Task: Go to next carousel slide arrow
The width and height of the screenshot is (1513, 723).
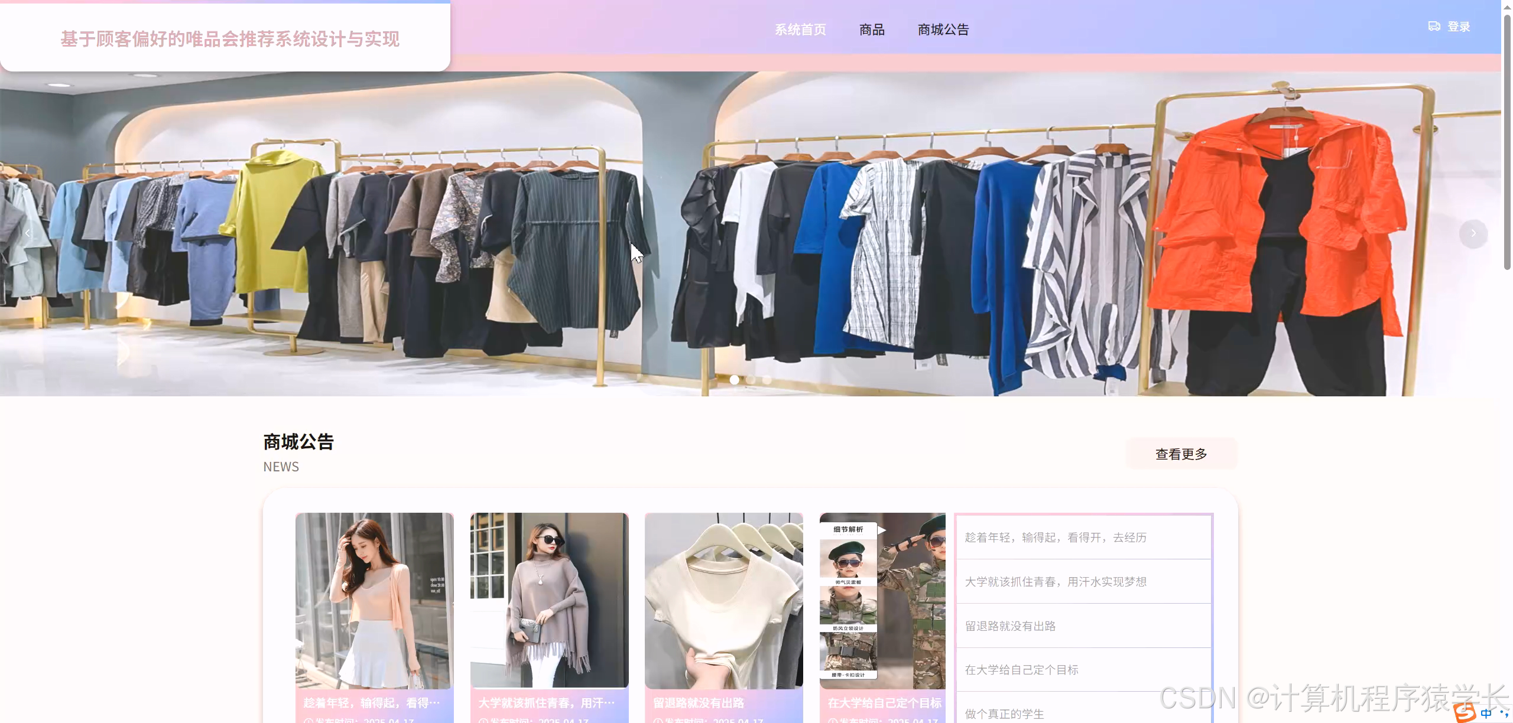Action: click(1473, 234)
